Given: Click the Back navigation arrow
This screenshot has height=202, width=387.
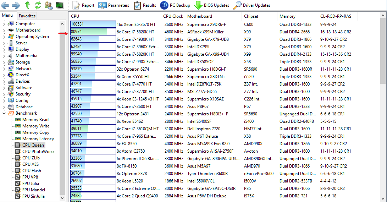Looking at the screenshot, I should click(x=5, y=5).
